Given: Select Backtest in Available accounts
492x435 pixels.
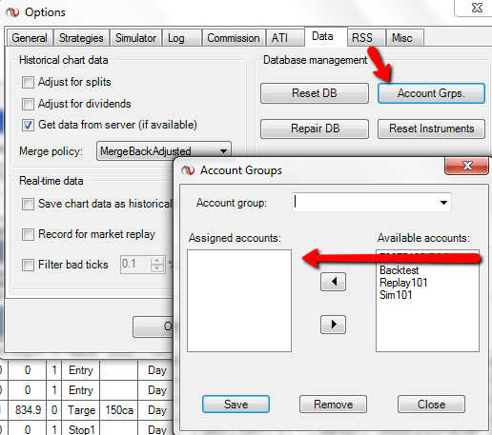Looking at the screenshot, I should [400, 270].
